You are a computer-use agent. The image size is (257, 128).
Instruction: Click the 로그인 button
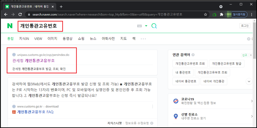click(245, 26)
